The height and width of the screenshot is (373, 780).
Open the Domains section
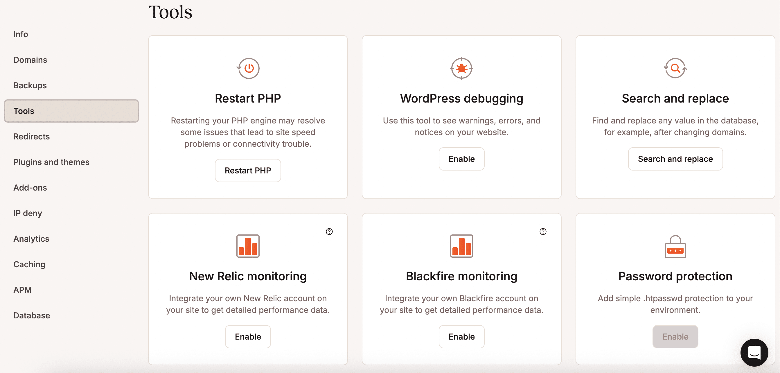[x=30, y=60]
